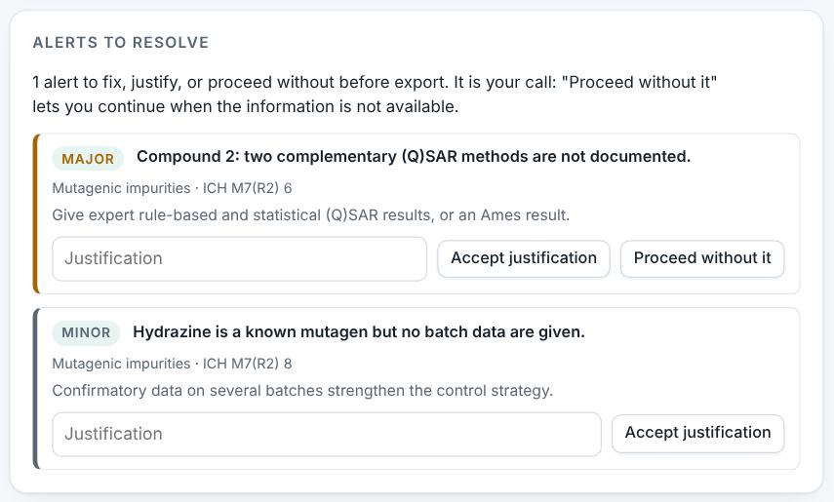Click the confirmatory batch data guidance text
The image size is (834, 502).
(x=302, y=391)
